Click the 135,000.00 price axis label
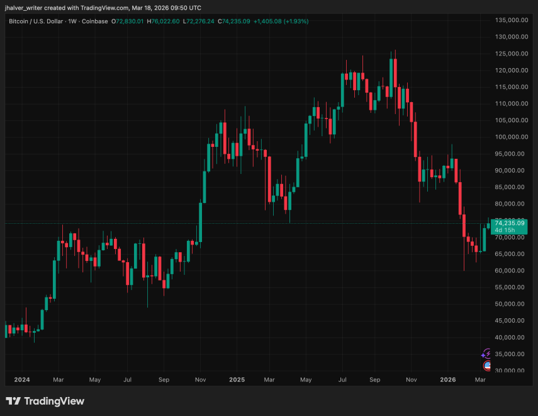Image resolution: width=538 pixels, height=416 pixels. (509, 20)
